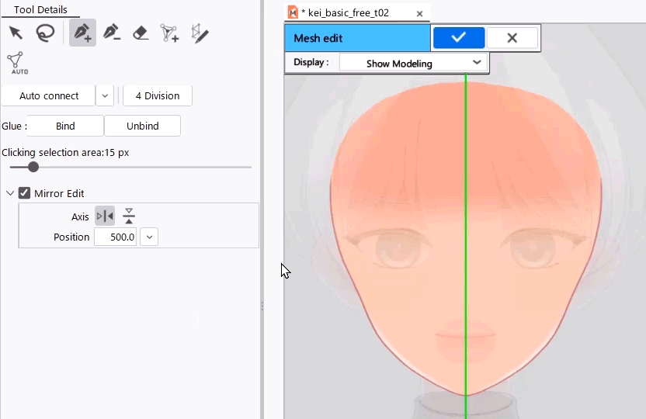Collapse the Mirror Edit section

[x=9, y=193]
